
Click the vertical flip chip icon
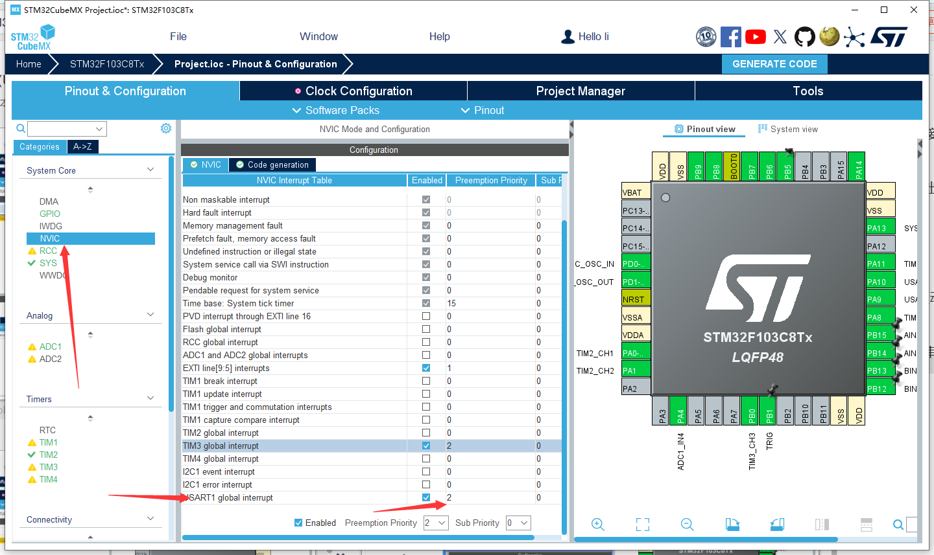(867, 525)
